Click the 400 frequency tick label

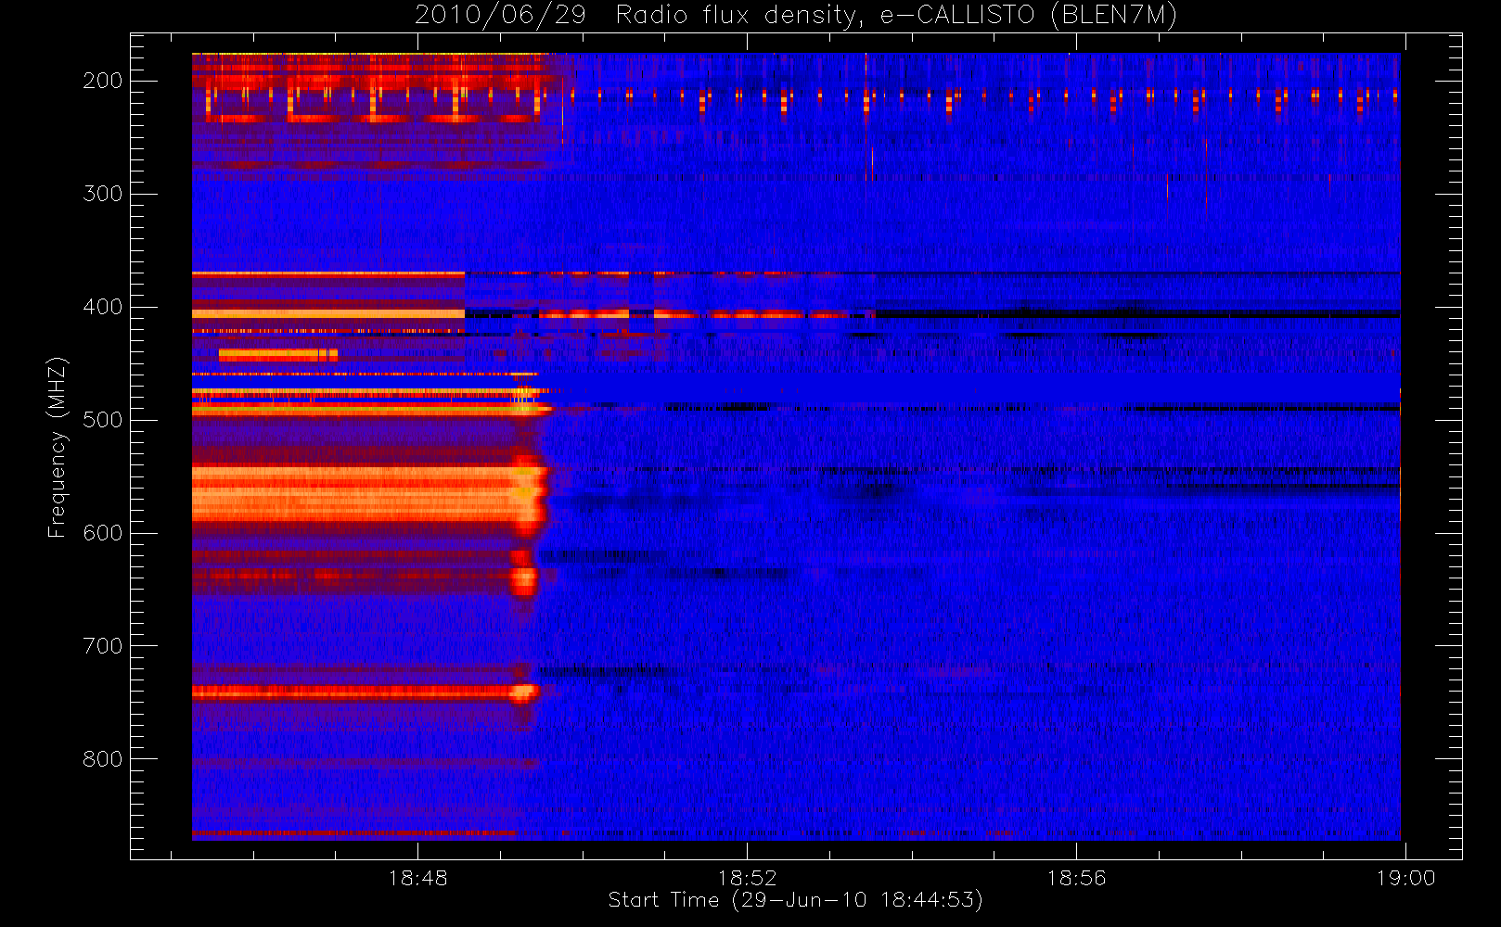(102, 307)
